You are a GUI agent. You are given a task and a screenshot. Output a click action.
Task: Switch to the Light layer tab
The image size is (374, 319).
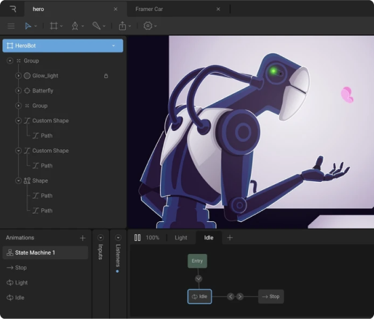[181, 238]
